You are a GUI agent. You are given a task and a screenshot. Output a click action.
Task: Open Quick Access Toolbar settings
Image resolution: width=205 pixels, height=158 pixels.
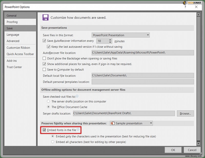[20, 54]
